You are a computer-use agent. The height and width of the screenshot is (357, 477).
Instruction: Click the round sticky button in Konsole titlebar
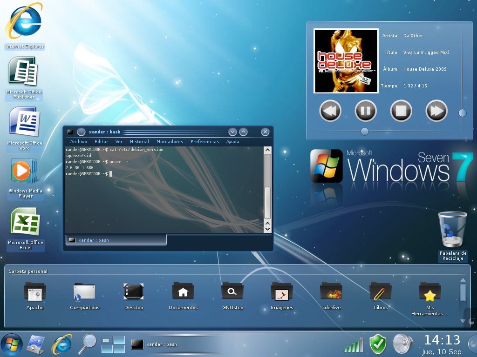[x=81, y=132]
